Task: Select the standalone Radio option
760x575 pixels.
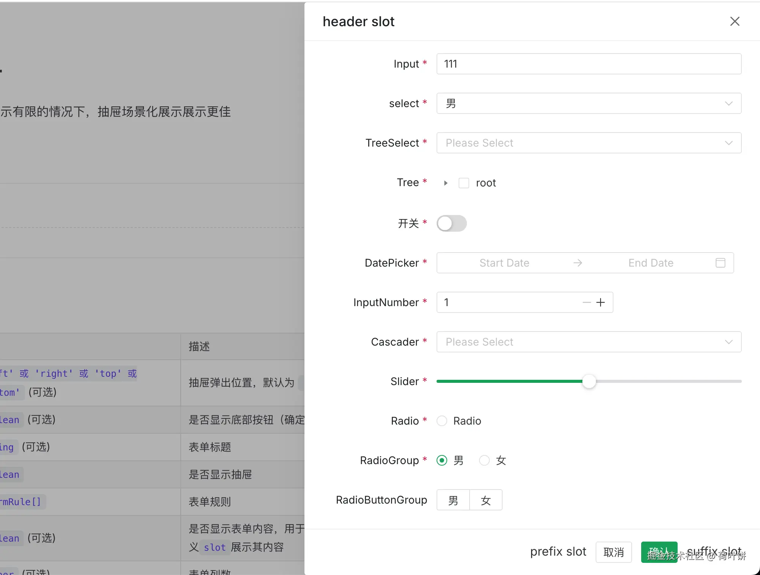Action: [442, 421]
